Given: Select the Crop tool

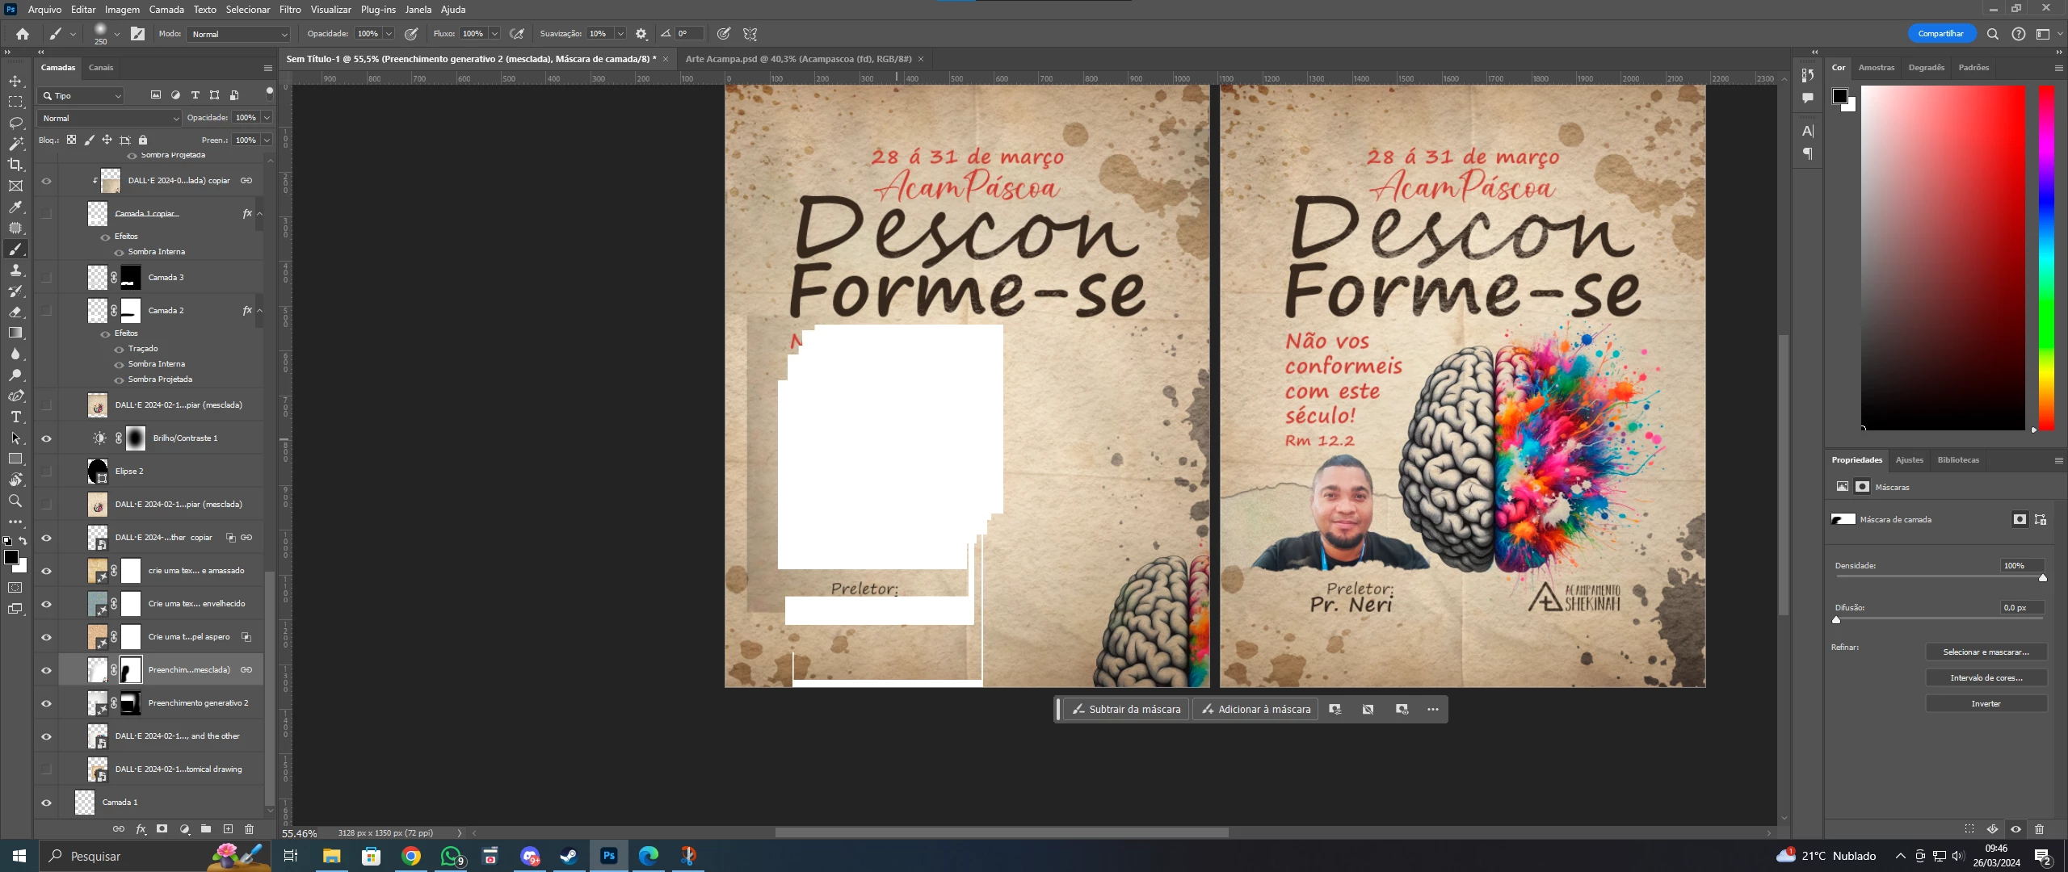Looking at the screenshot, I should [x=15, y=165].
